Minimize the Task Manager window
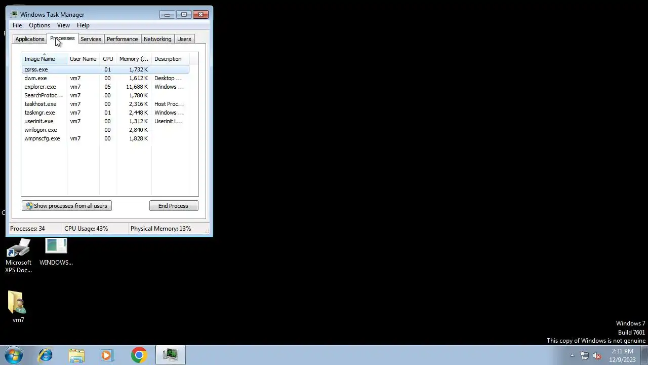The height and width of the screenshot is (365, 648). tap(167, 14)
